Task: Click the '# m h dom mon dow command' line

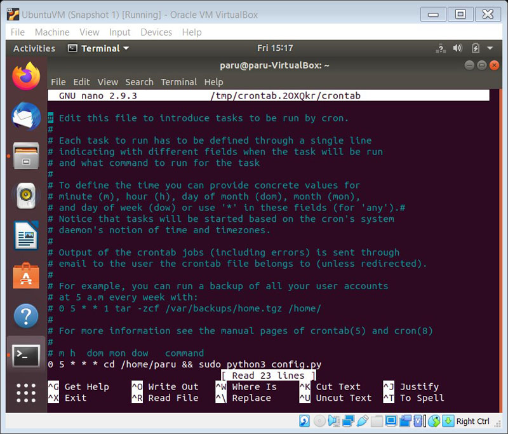Action: click(x=126, y=353)
